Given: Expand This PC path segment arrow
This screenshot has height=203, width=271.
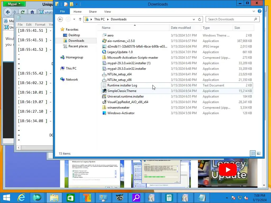Looking at the screenshot, I should pos(108,19).
